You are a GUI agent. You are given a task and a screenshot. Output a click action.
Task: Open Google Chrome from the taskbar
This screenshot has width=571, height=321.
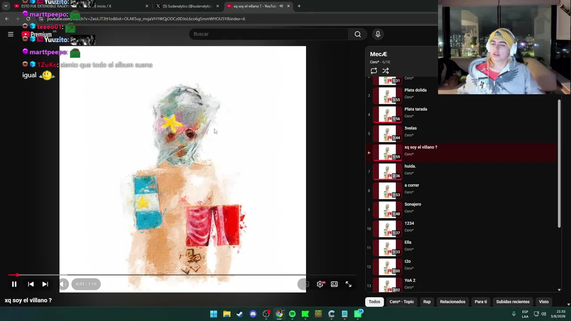click(x=279, y=314)
